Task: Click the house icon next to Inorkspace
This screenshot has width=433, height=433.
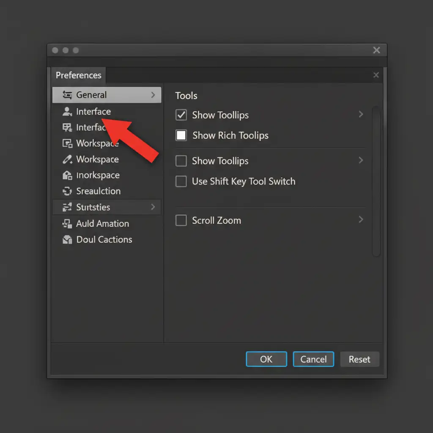Action: [67, 175]
